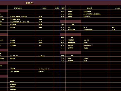
Task: Click the GL-01 material code
Action: pyautogui.click(x=62, y=27)
